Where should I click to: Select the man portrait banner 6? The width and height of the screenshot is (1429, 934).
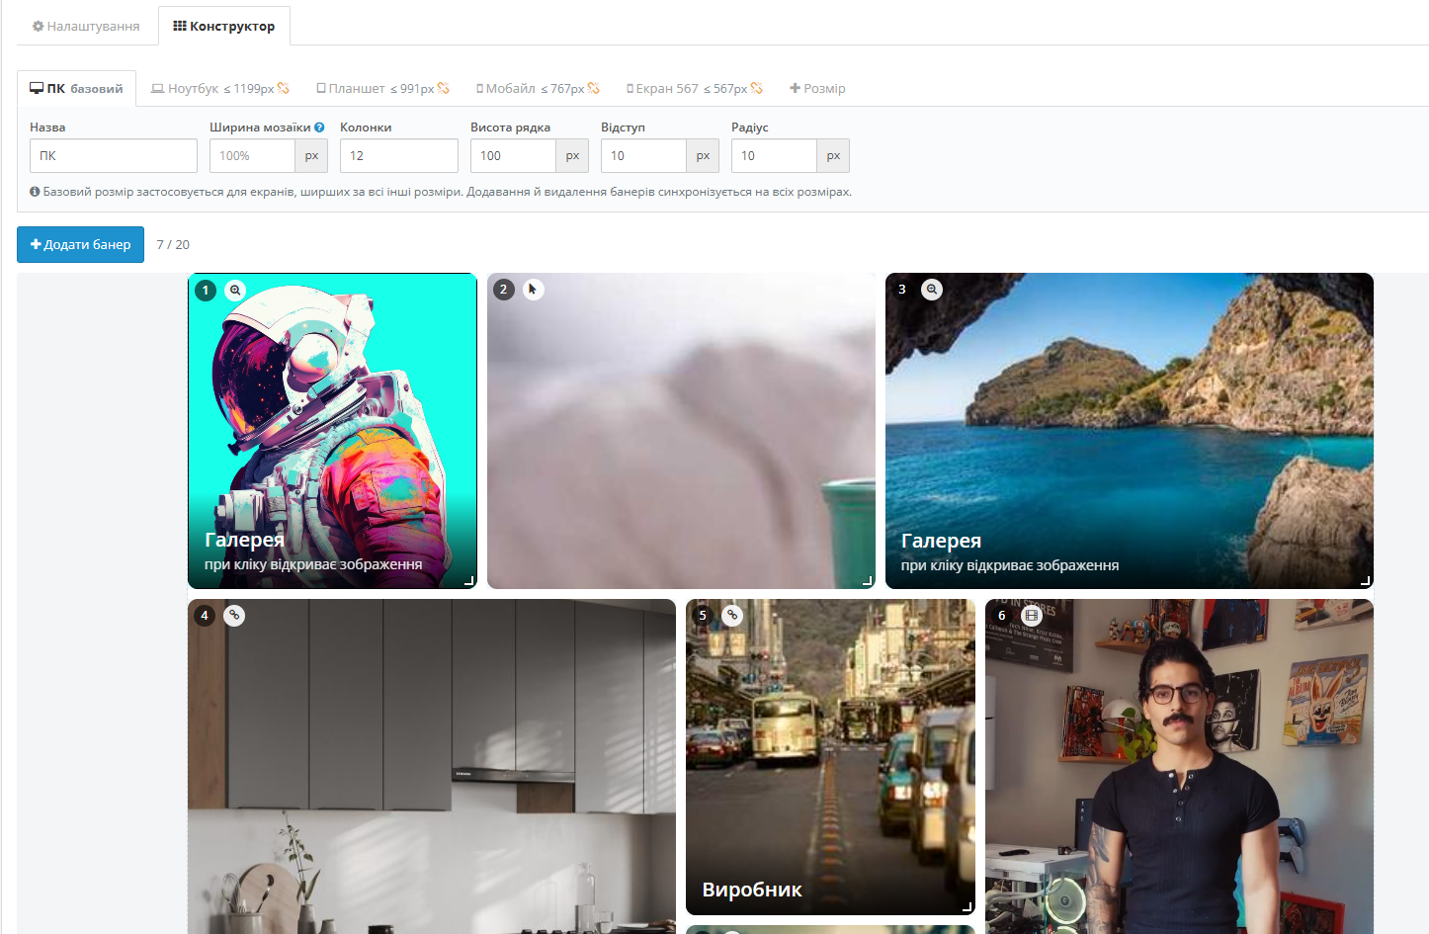pos(1179,766)
